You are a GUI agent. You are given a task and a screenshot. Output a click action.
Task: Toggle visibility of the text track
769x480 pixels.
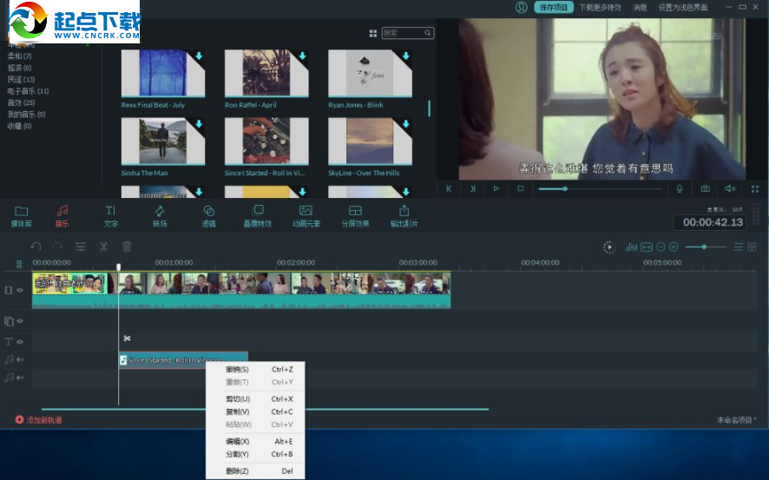[x=19, y=342]
